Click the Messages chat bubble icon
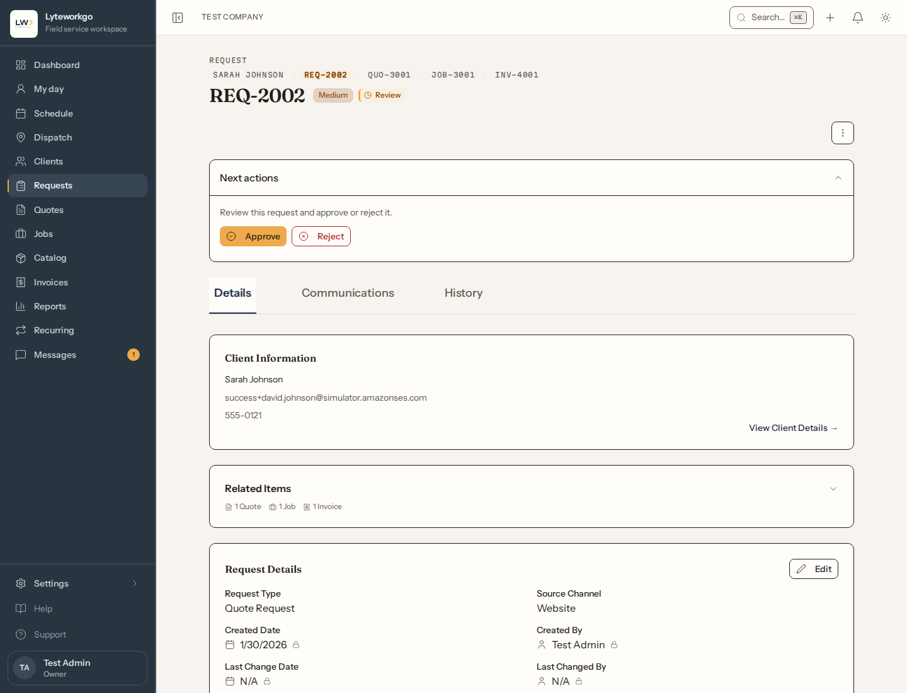This screenshot has width=907, height=693. point(21,355)
